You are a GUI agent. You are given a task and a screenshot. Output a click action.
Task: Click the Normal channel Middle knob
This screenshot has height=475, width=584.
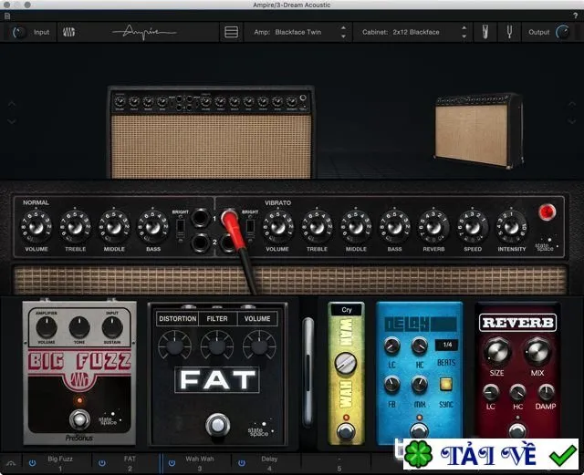[x=114, y=226]
